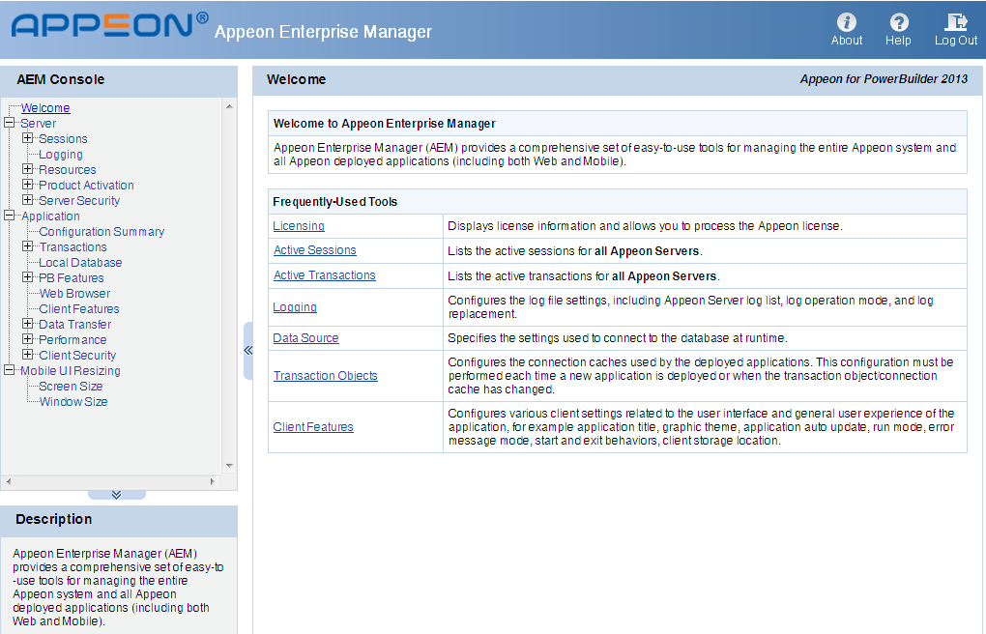986x634 pixels.
Task: Open Resources in the tree
Action: (x=68, y=170)
